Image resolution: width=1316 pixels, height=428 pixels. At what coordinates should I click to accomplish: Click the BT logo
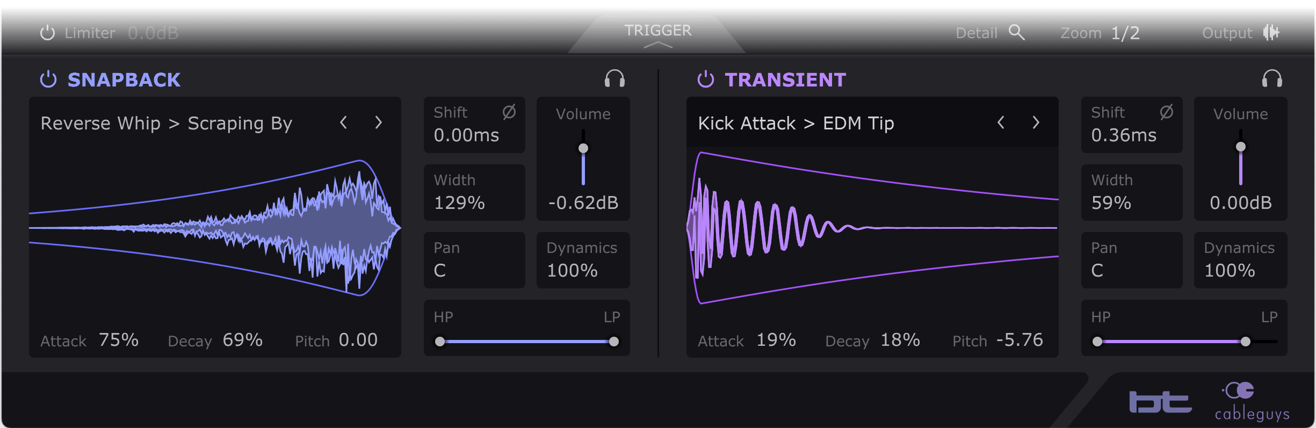pos(1160,402)
